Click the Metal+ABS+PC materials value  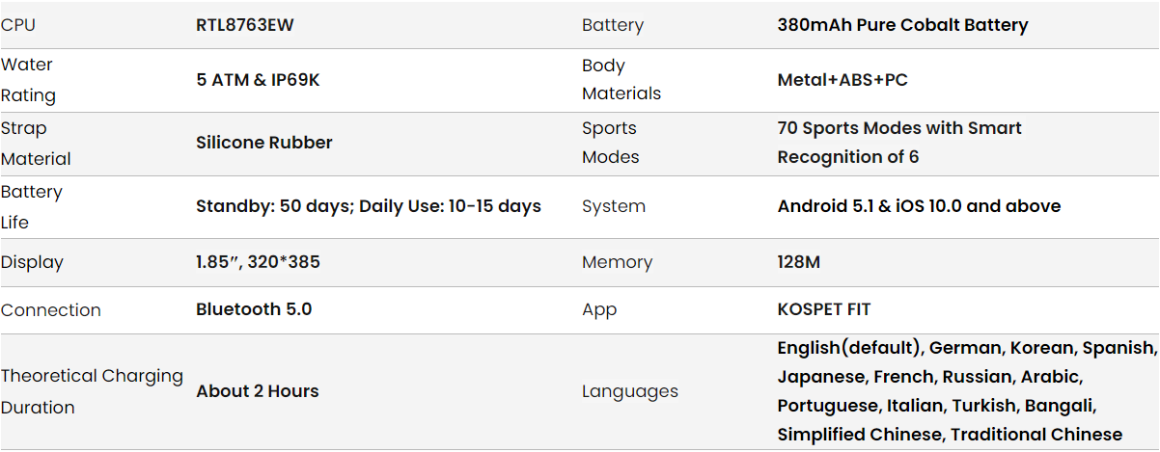842,80
